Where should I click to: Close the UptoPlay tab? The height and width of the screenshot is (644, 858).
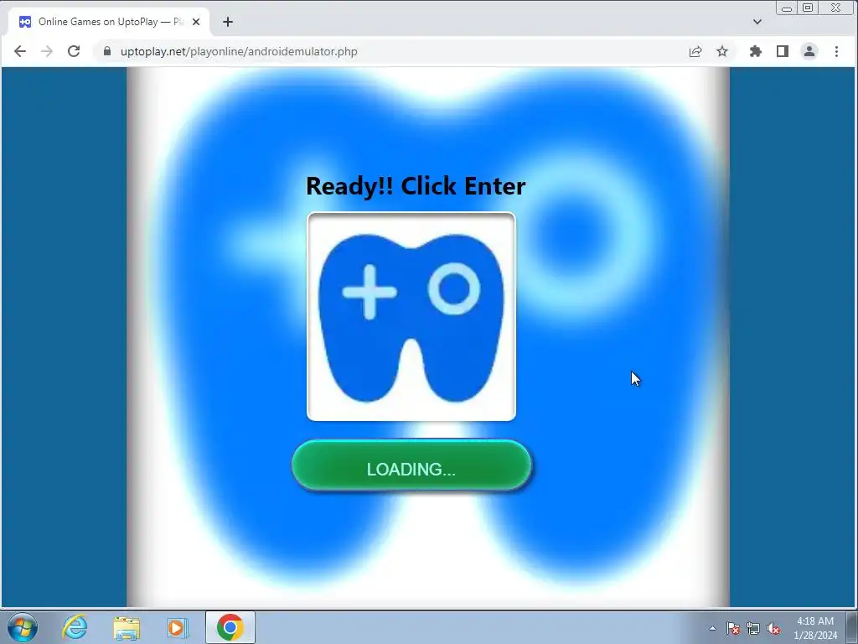point(196,22)
